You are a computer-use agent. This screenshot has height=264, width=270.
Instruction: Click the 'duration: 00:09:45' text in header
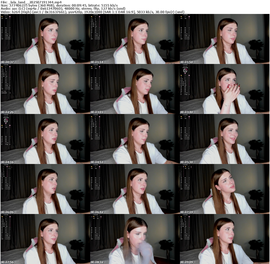click(x=71, y=6)
